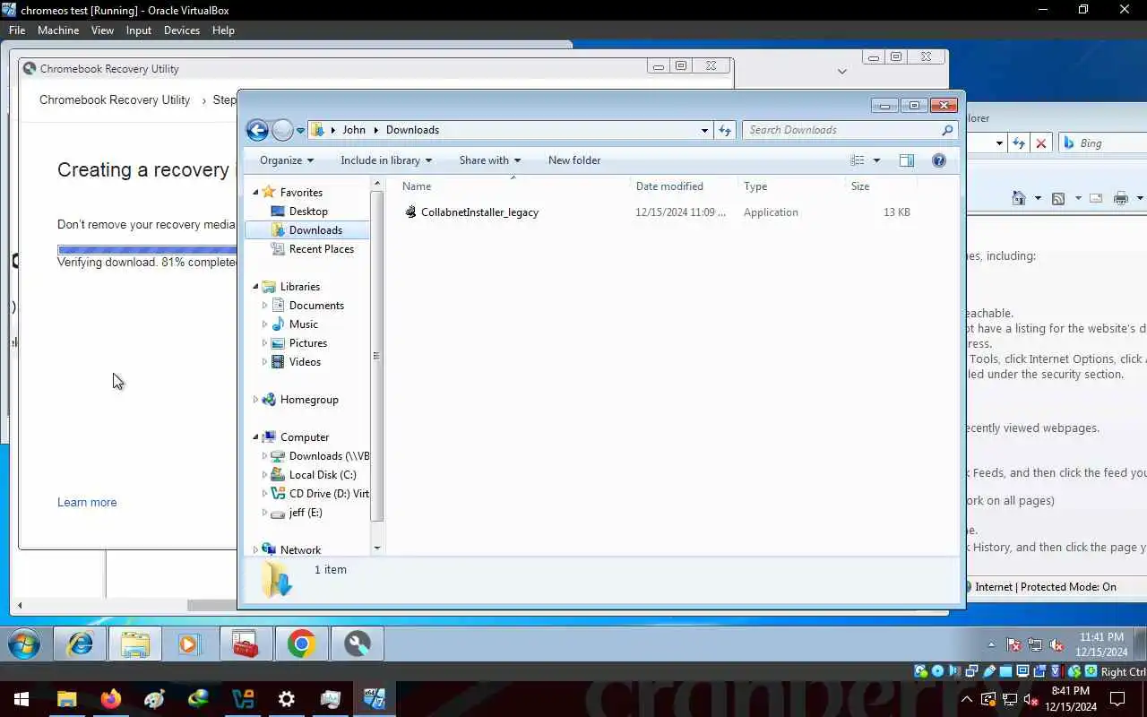The height and width of the screenshot is (717, 1147).
Task: Refresh the Downloads folder view
Action: pyautogui.click(x=725, y=130)
